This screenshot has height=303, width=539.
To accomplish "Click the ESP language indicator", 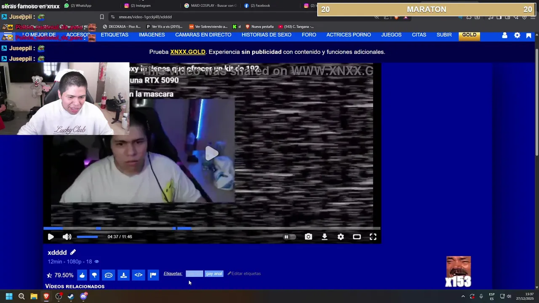I will [492, 296].
